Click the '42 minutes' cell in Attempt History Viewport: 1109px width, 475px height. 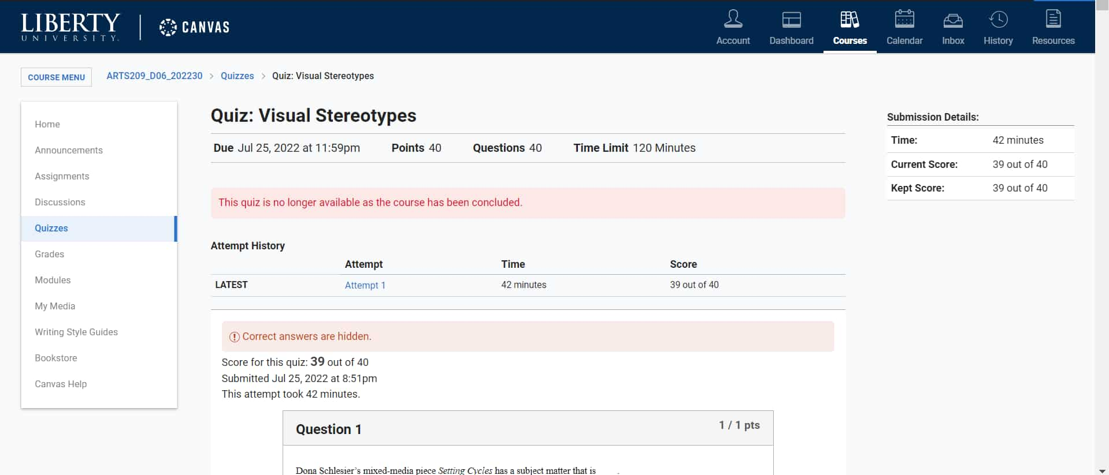(524, 285)
